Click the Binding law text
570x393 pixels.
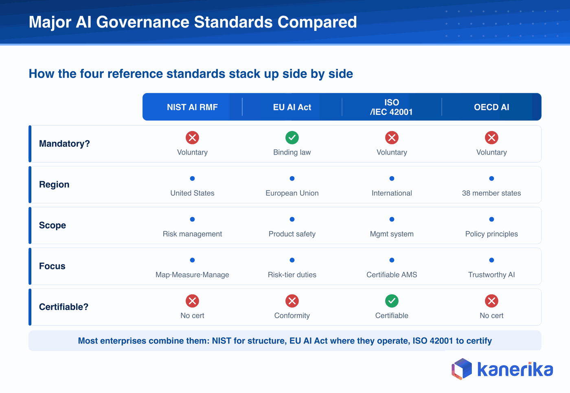coord(292,152)
